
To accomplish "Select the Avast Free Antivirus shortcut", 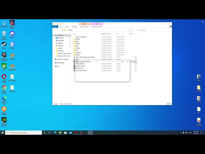I will 4,111.
